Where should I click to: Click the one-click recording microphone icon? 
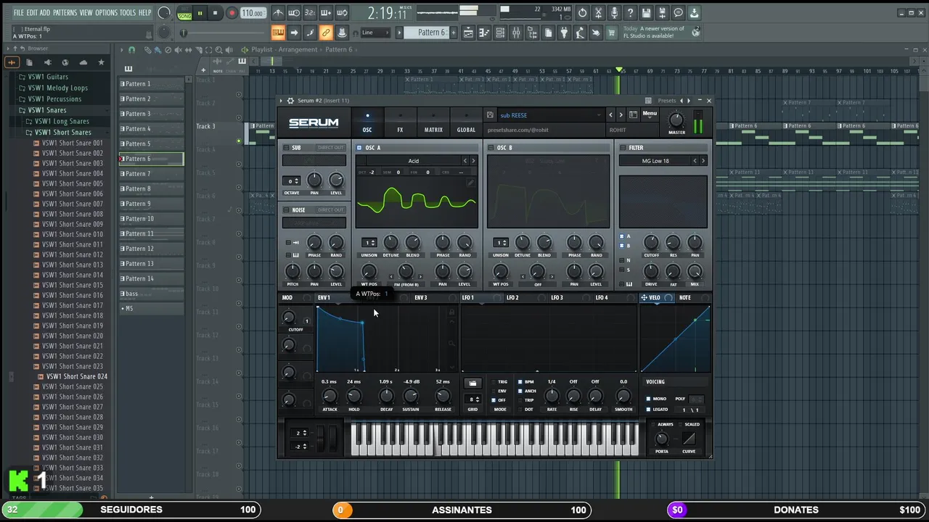(614, 13)
